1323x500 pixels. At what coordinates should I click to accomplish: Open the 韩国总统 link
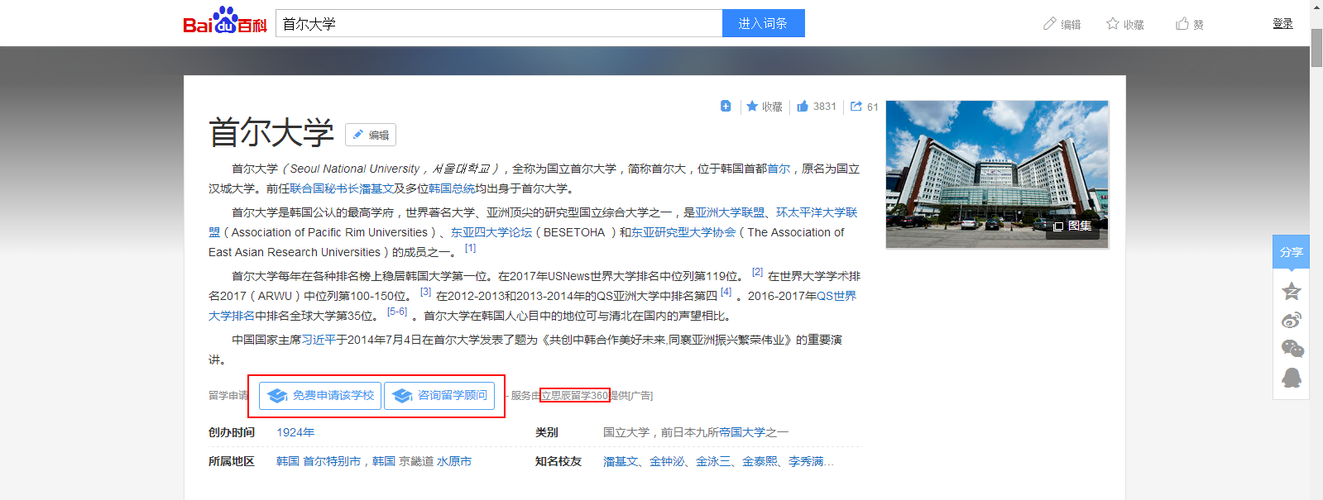pos(452,188)
